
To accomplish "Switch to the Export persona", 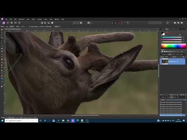I will [19, 23].
